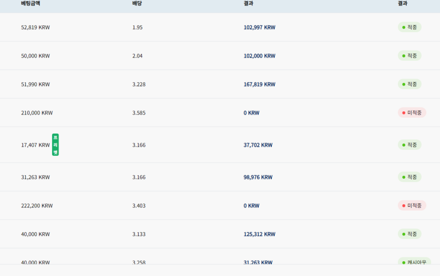This screenshot has width=440, height=276.
Task: Select the 3.403 odds value
Action: click(139, 206)
